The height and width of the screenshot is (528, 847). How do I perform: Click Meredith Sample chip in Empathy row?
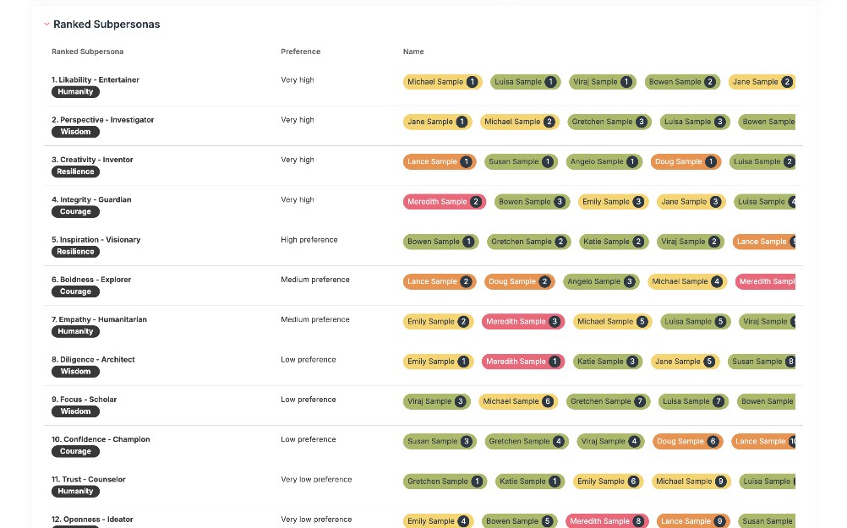[523, 322]
